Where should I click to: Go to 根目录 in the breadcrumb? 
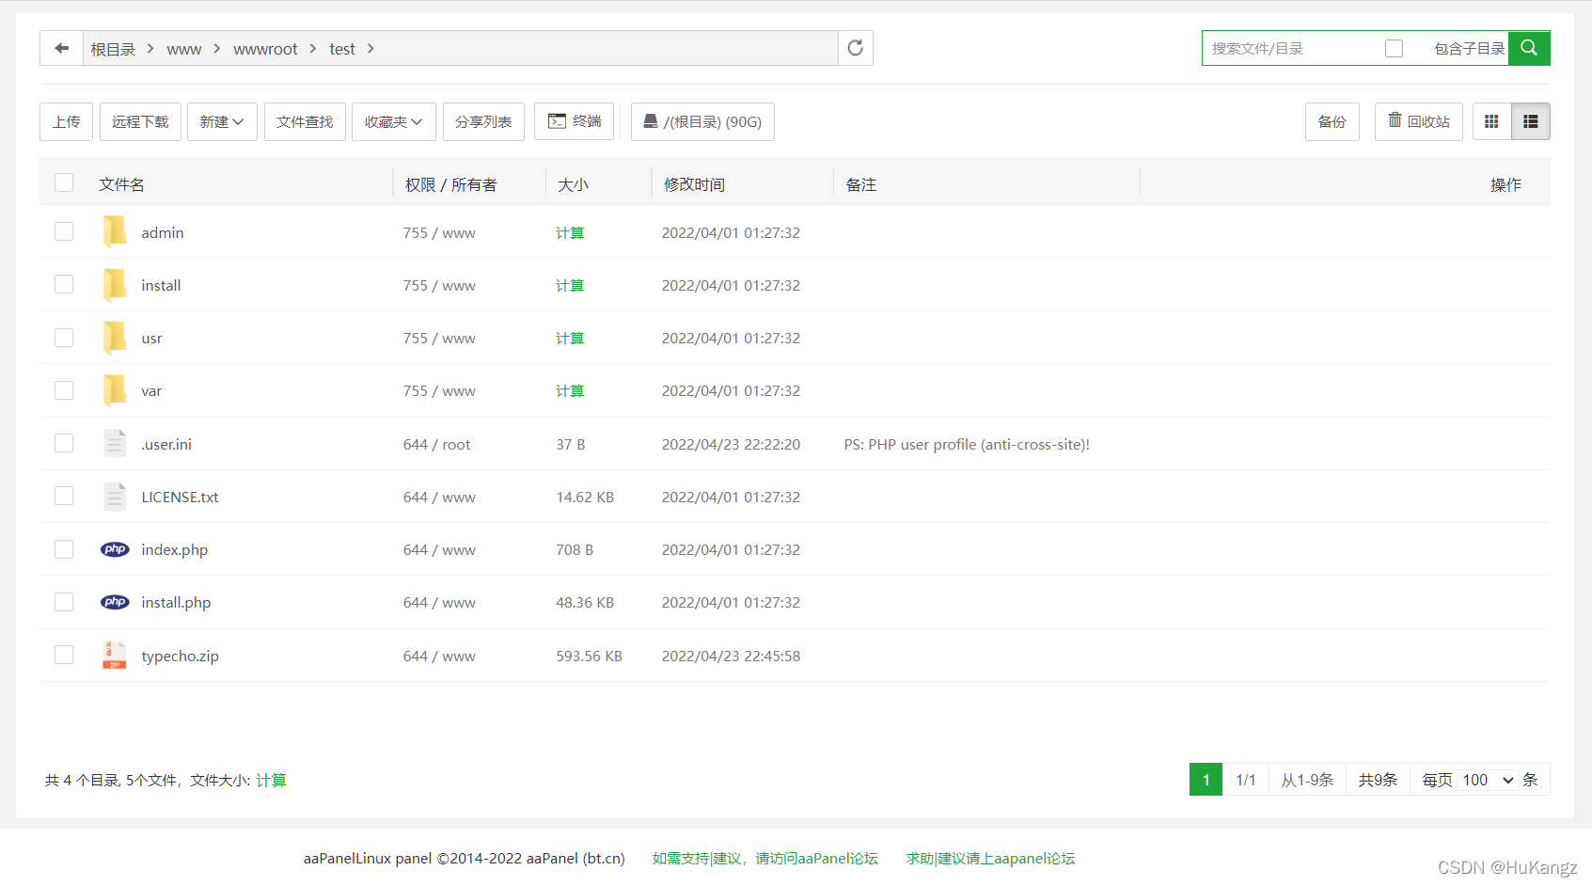point(113,49)
